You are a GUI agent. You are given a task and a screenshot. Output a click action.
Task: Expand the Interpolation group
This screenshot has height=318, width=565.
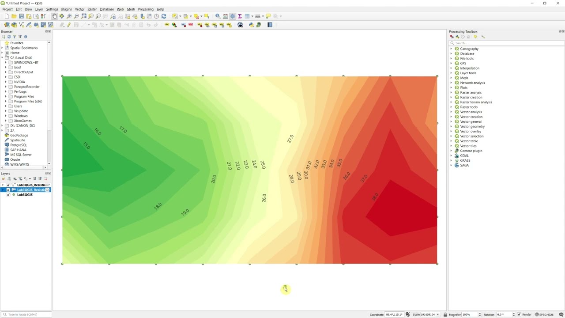(451, 68)
